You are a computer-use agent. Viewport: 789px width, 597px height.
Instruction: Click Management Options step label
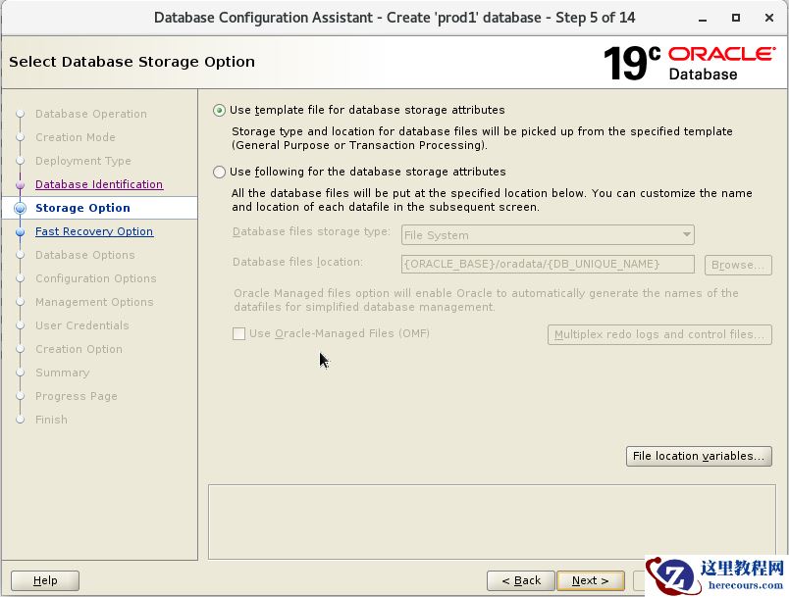[94, 302]
